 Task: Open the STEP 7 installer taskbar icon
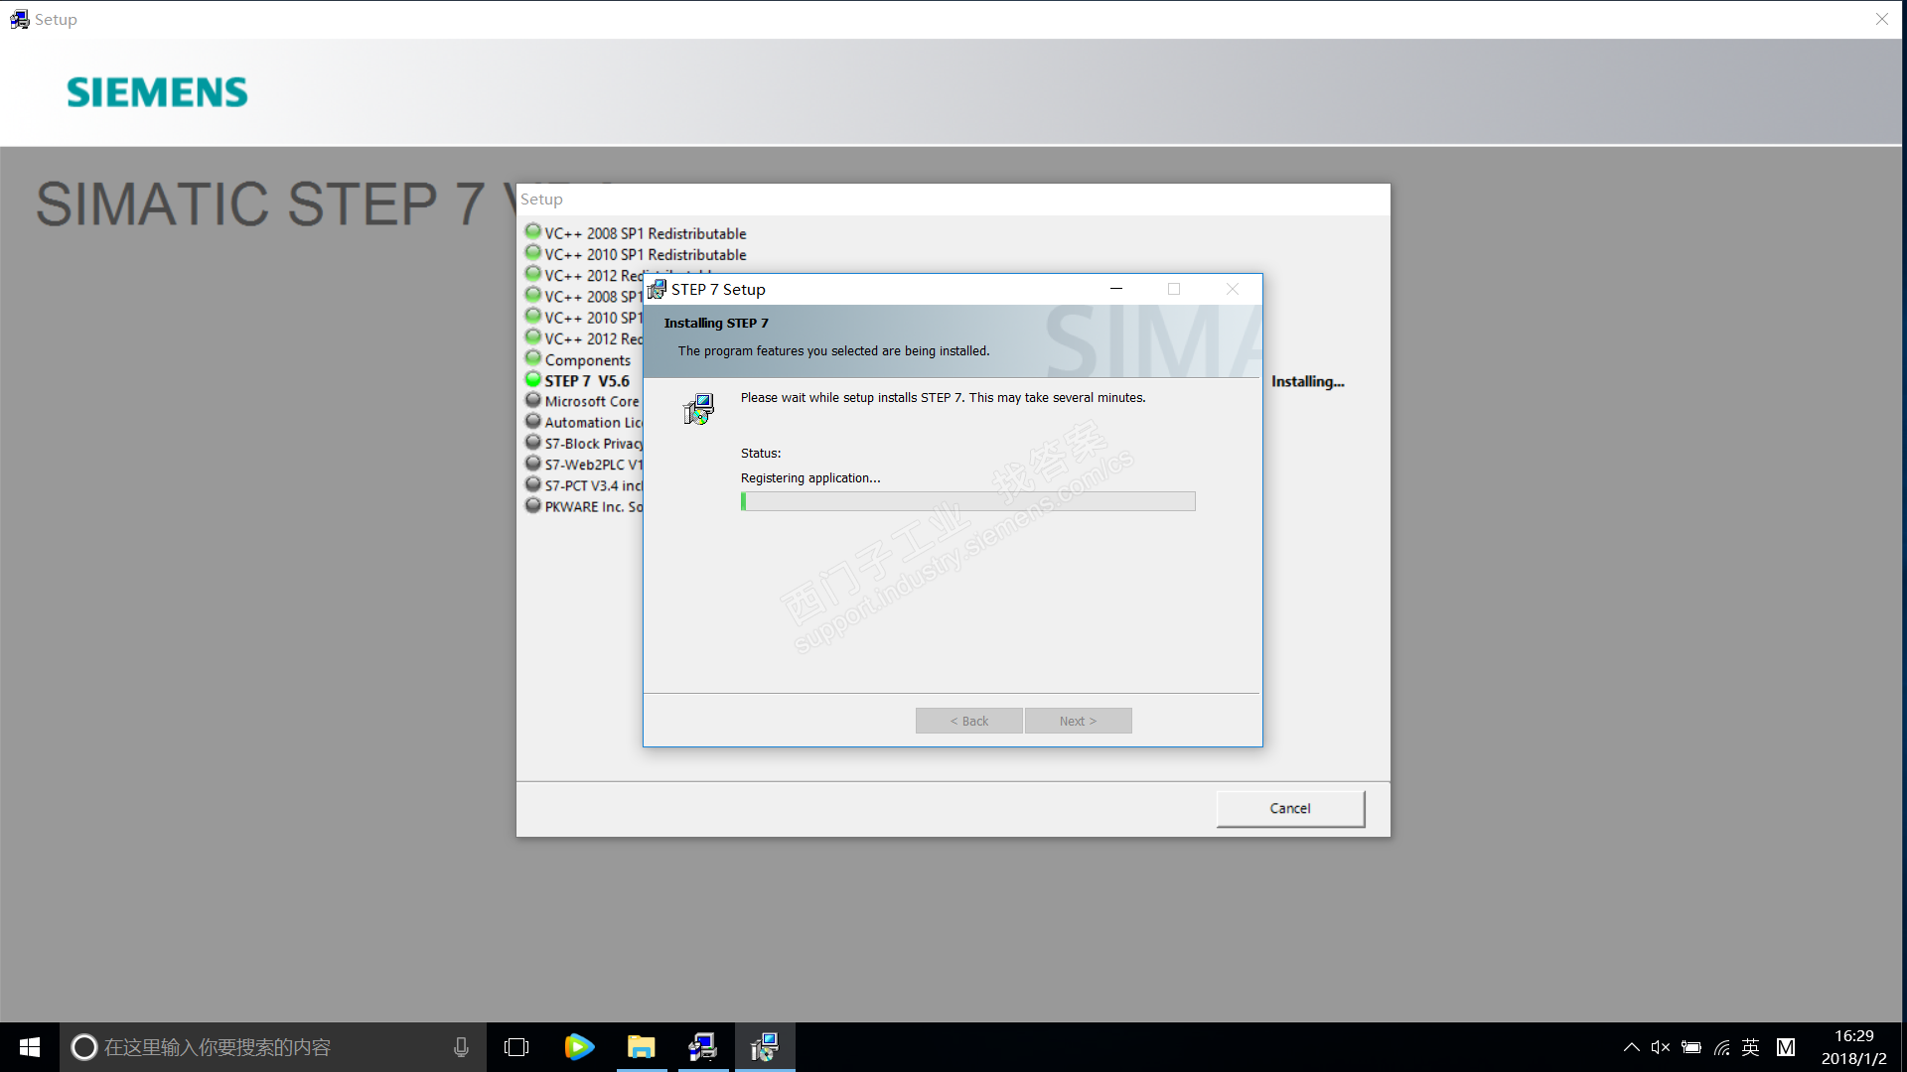click(x=764, y=1047)
